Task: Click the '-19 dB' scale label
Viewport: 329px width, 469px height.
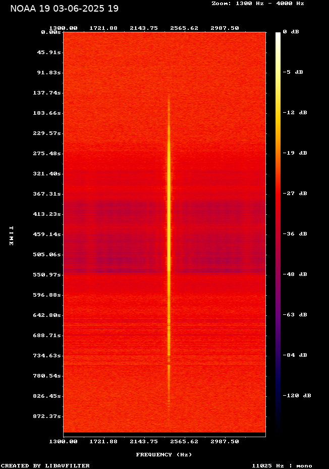Action: point(295,153)
